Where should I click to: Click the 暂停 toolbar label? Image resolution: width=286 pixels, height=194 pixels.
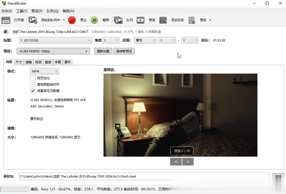(106, 20)
